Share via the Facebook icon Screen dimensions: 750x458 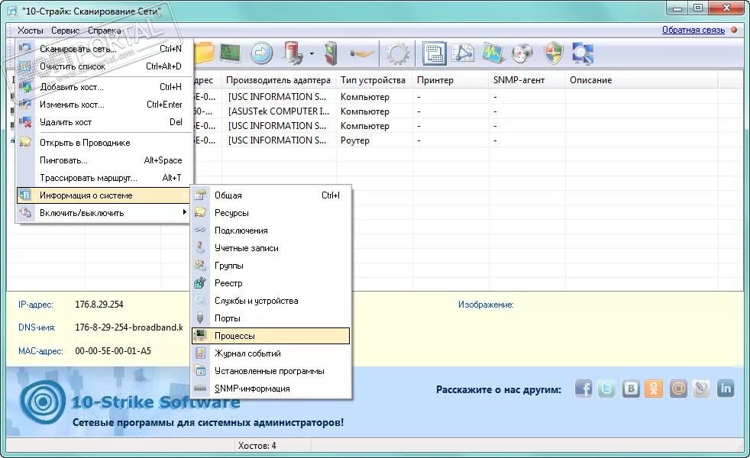click(583, 389)
